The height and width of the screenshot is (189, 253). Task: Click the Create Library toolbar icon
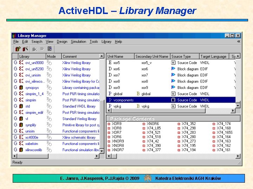tap(18, 49)
